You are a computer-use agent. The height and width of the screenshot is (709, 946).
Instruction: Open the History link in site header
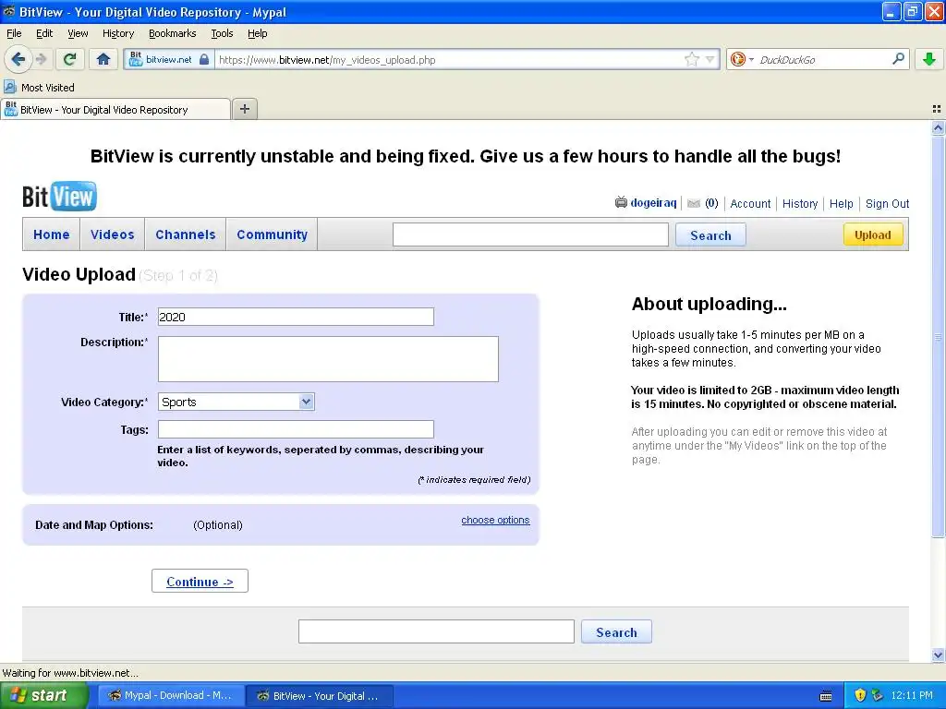799,204
